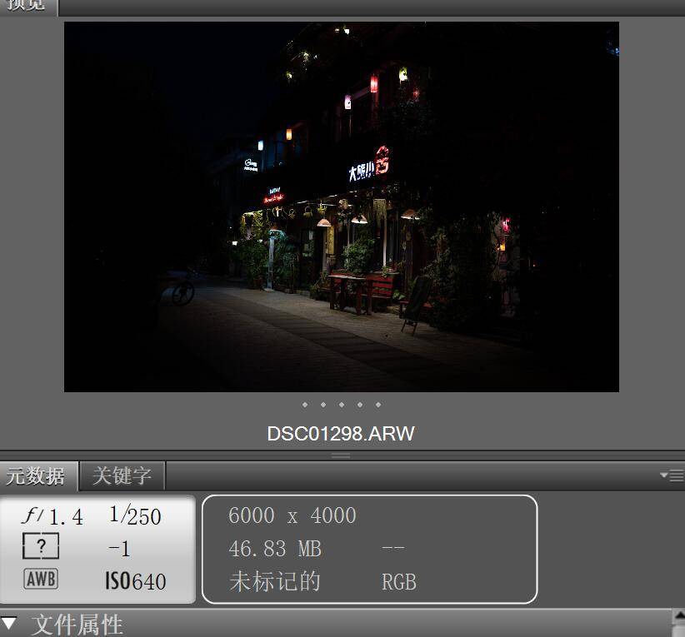Click the -1 exposure compensation value
Viewport: 685px width, 637px height.
click(119, 549)
